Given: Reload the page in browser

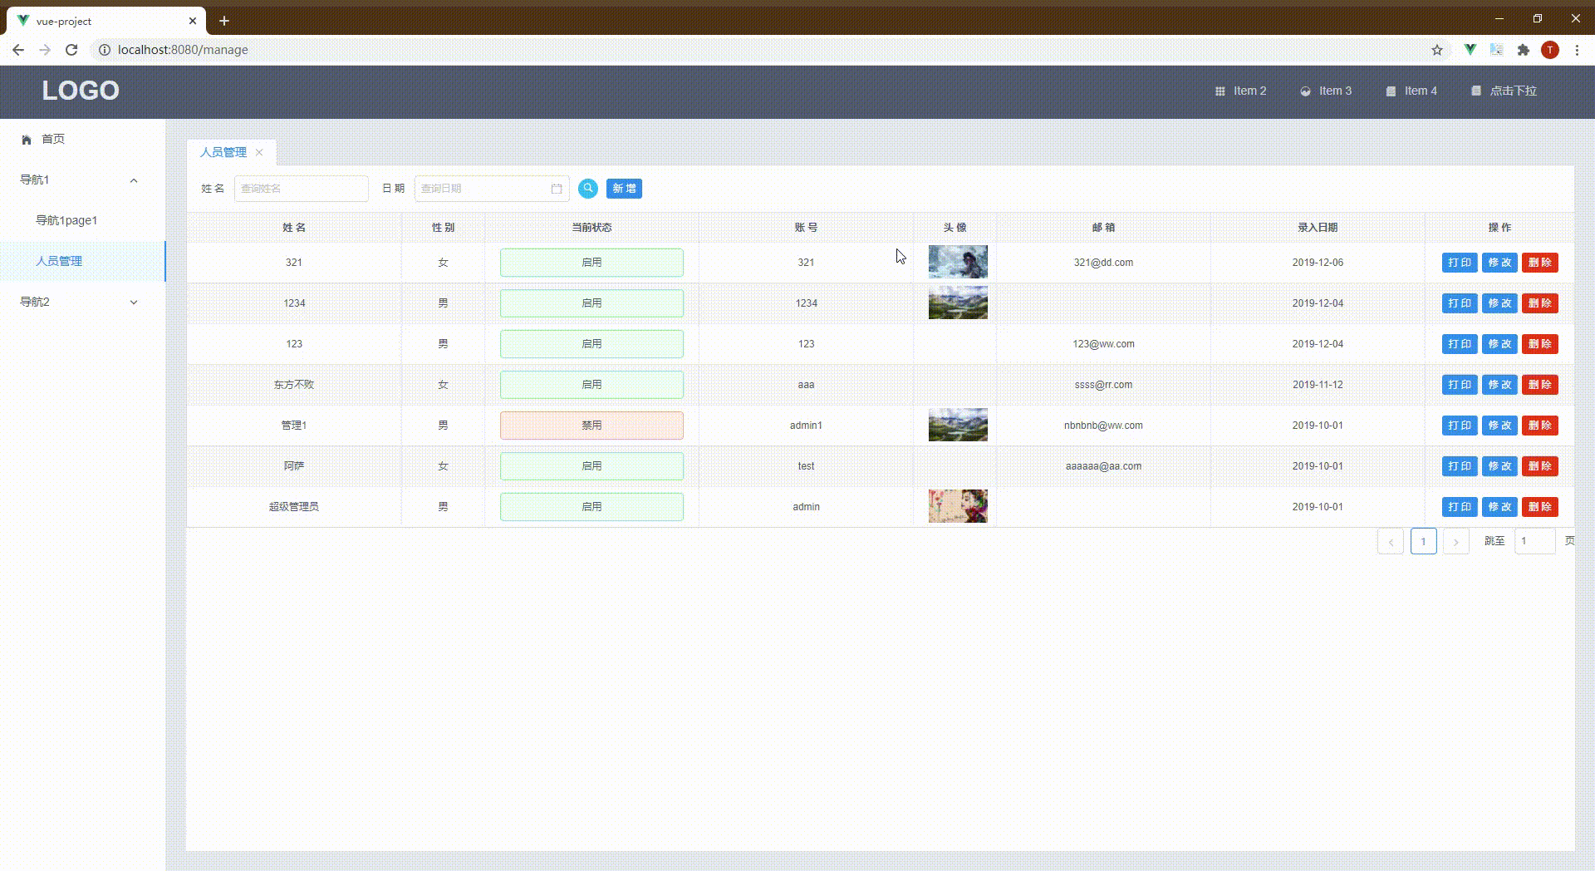Looking at the screenshot, I should tap(71, 50).
